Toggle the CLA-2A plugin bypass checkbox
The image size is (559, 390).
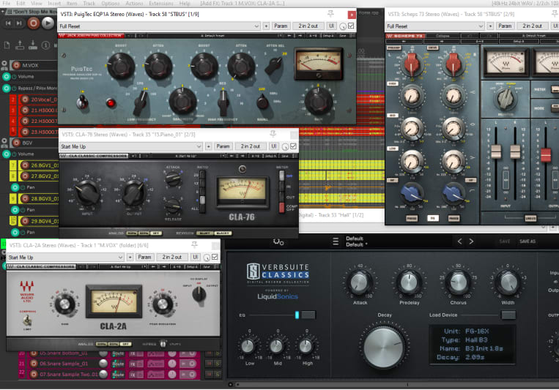tap(215, 257)
